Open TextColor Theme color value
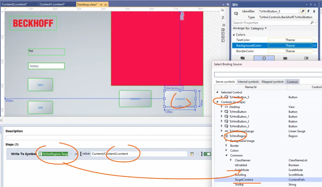Screen dimensions: 322x187 tap(290, 40)
